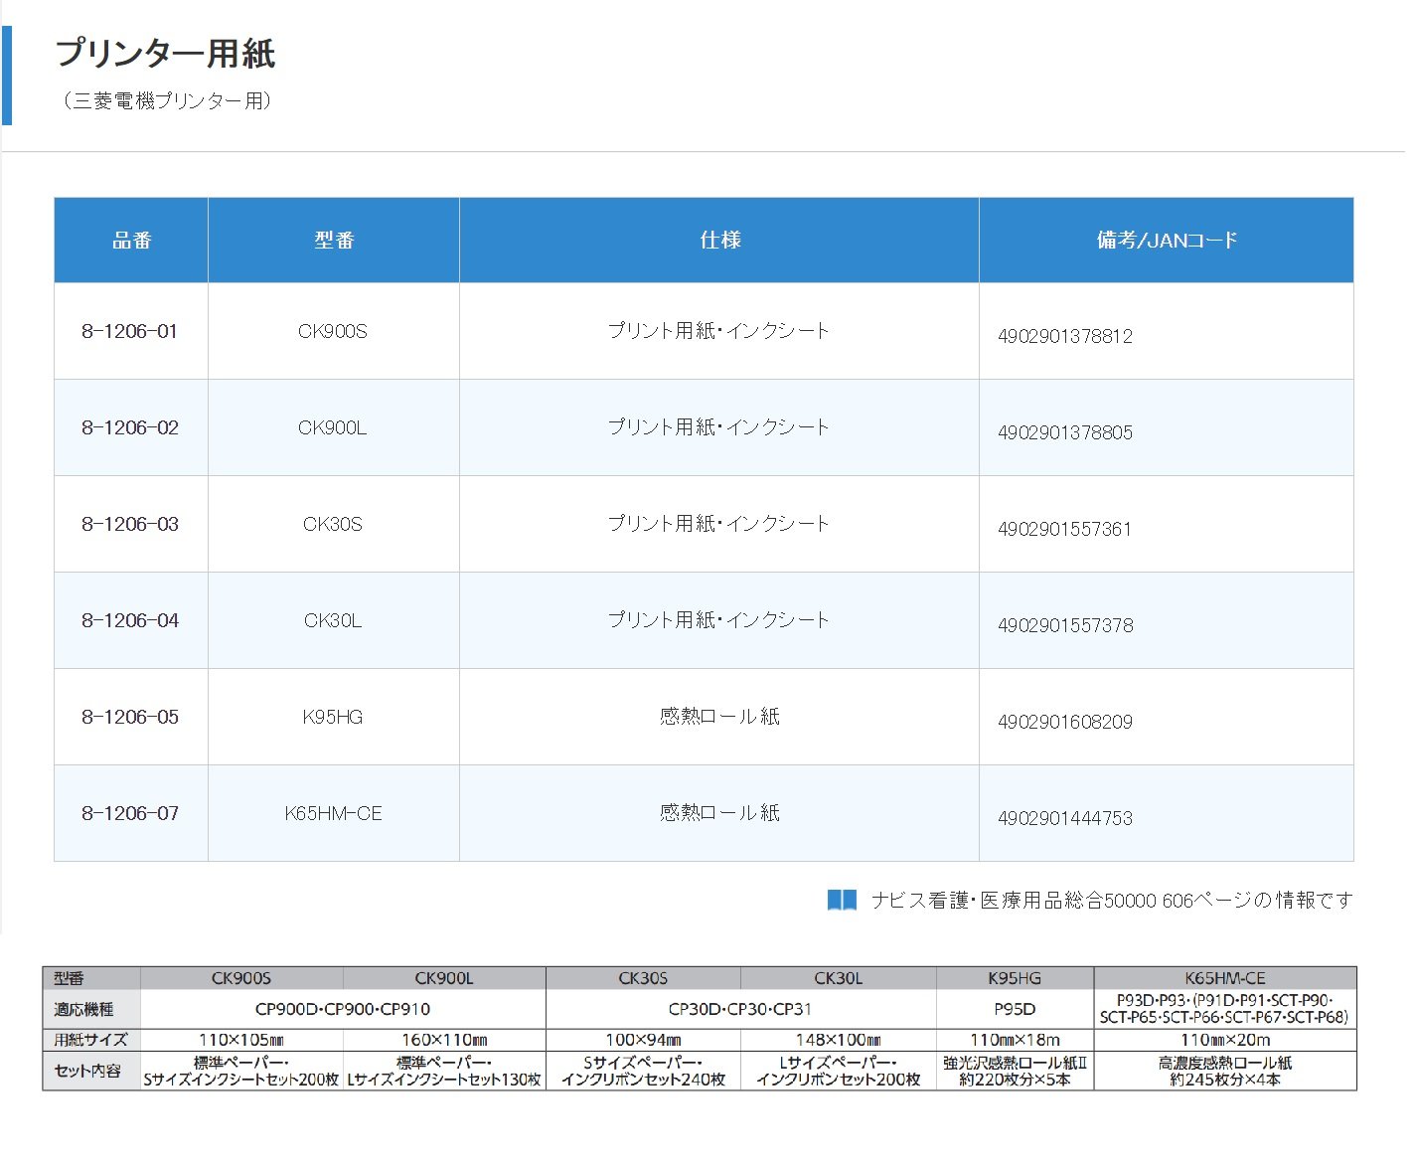Viewport: 1415px width, 1169px height.
Task: Click the 適応機種 row label in spec image
Action: click(84, 1009)
